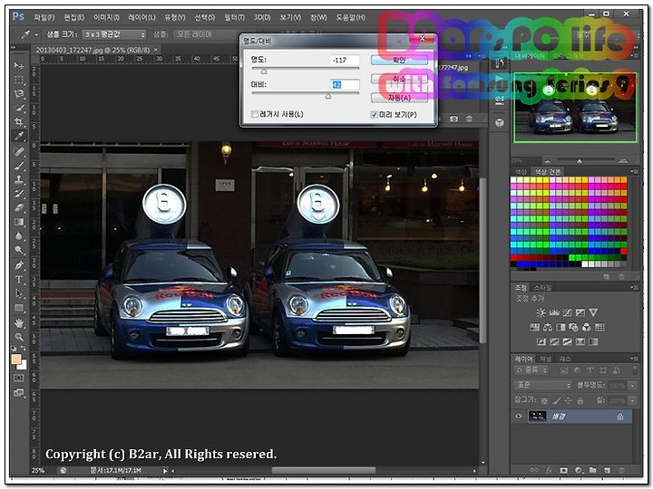Add a Vibrance adjustment (triangle icon)
This screenshot has width=653, height=489.
(593, 312)
